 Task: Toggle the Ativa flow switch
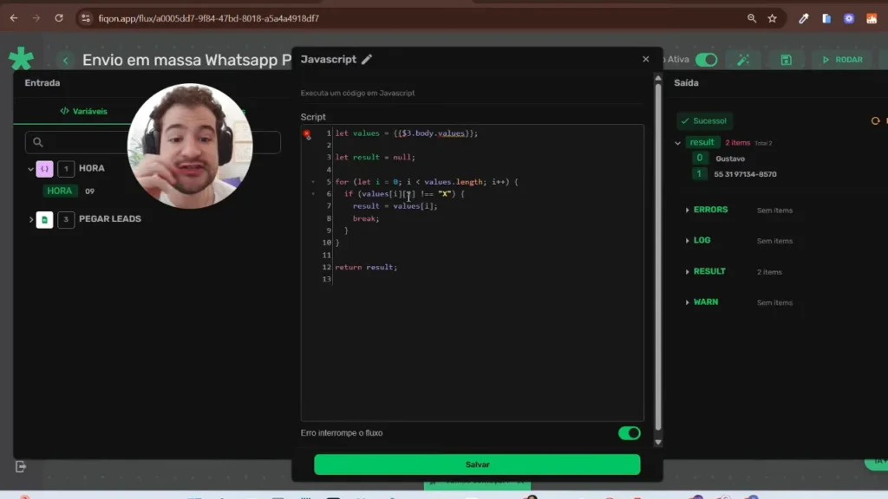click(x=706, y=60)
